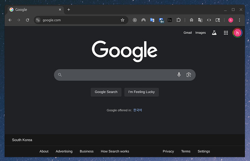Open the Images link
This screenshot has height=161, width=250.
coord(201,33)
